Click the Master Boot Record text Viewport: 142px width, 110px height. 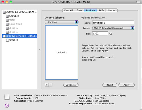105,103
